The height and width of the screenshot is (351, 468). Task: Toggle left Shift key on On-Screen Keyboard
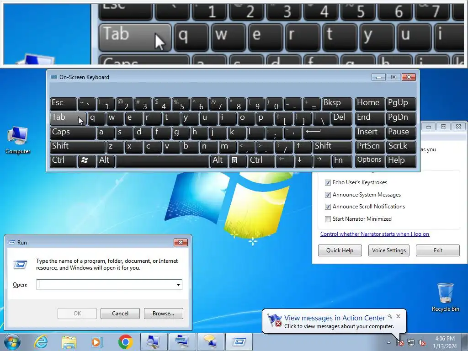pyautogui.click(x=77, y=147)
